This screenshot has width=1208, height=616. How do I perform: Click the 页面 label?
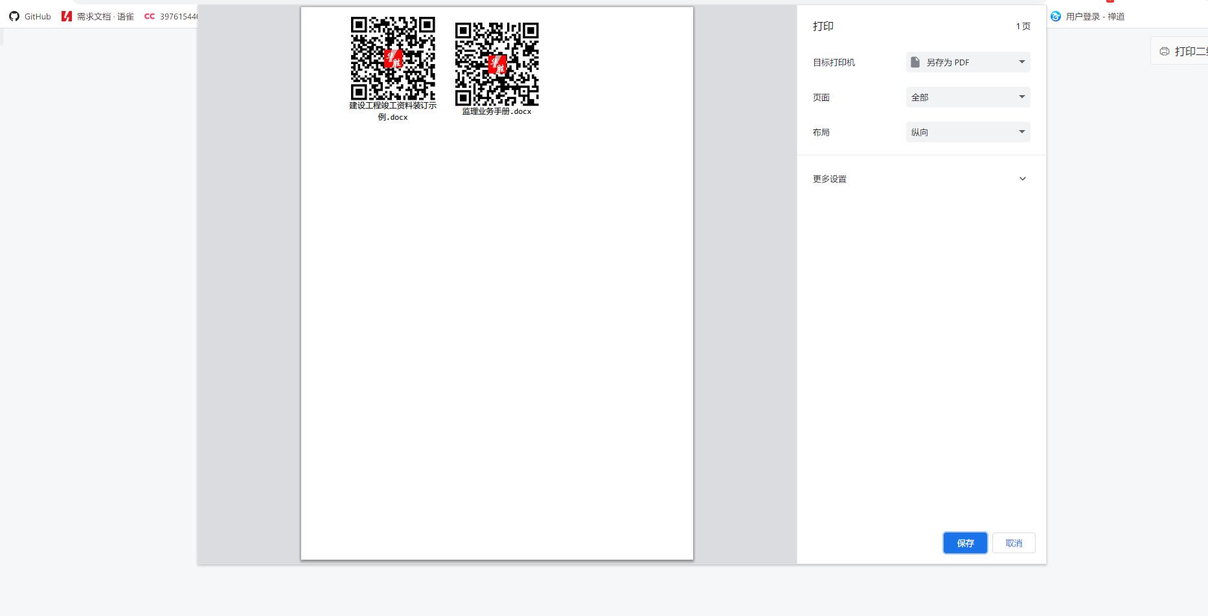pos(821,97)
